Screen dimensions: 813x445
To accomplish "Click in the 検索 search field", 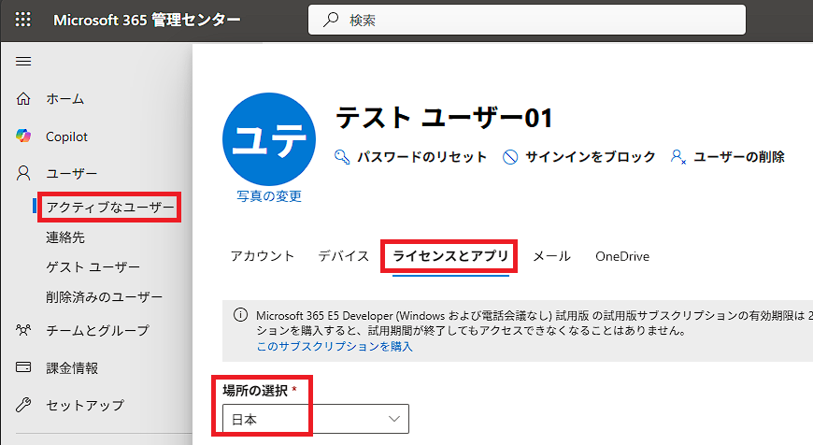I will tap(527, 20).
